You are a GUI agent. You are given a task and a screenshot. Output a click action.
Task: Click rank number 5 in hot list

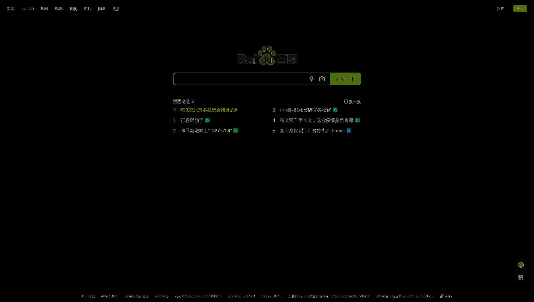point(274,130)
